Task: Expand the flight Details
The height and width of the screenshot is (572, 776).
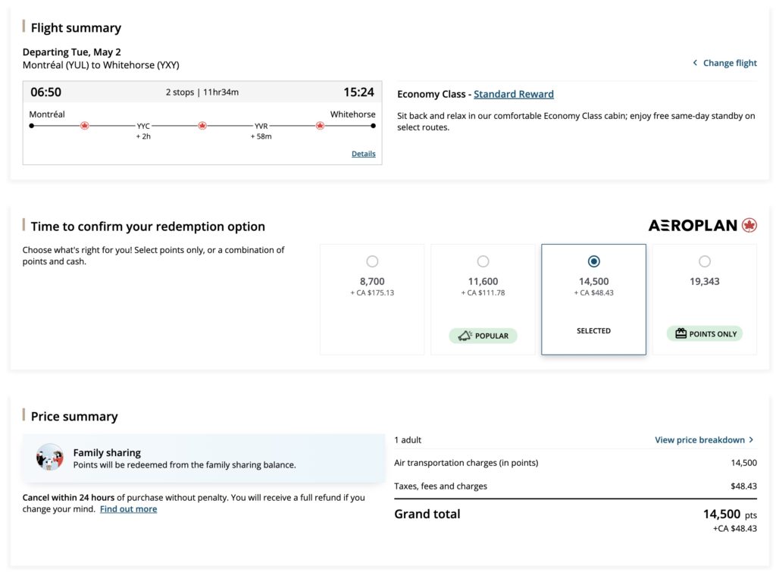Action: click(x=363, y=153)
